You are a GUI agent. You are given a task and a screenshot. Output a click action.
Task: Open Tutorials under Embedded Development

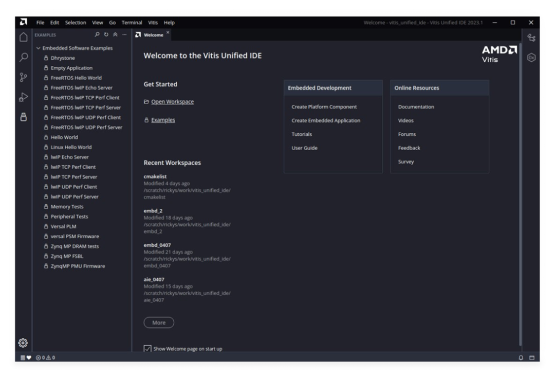click(302, 134)
